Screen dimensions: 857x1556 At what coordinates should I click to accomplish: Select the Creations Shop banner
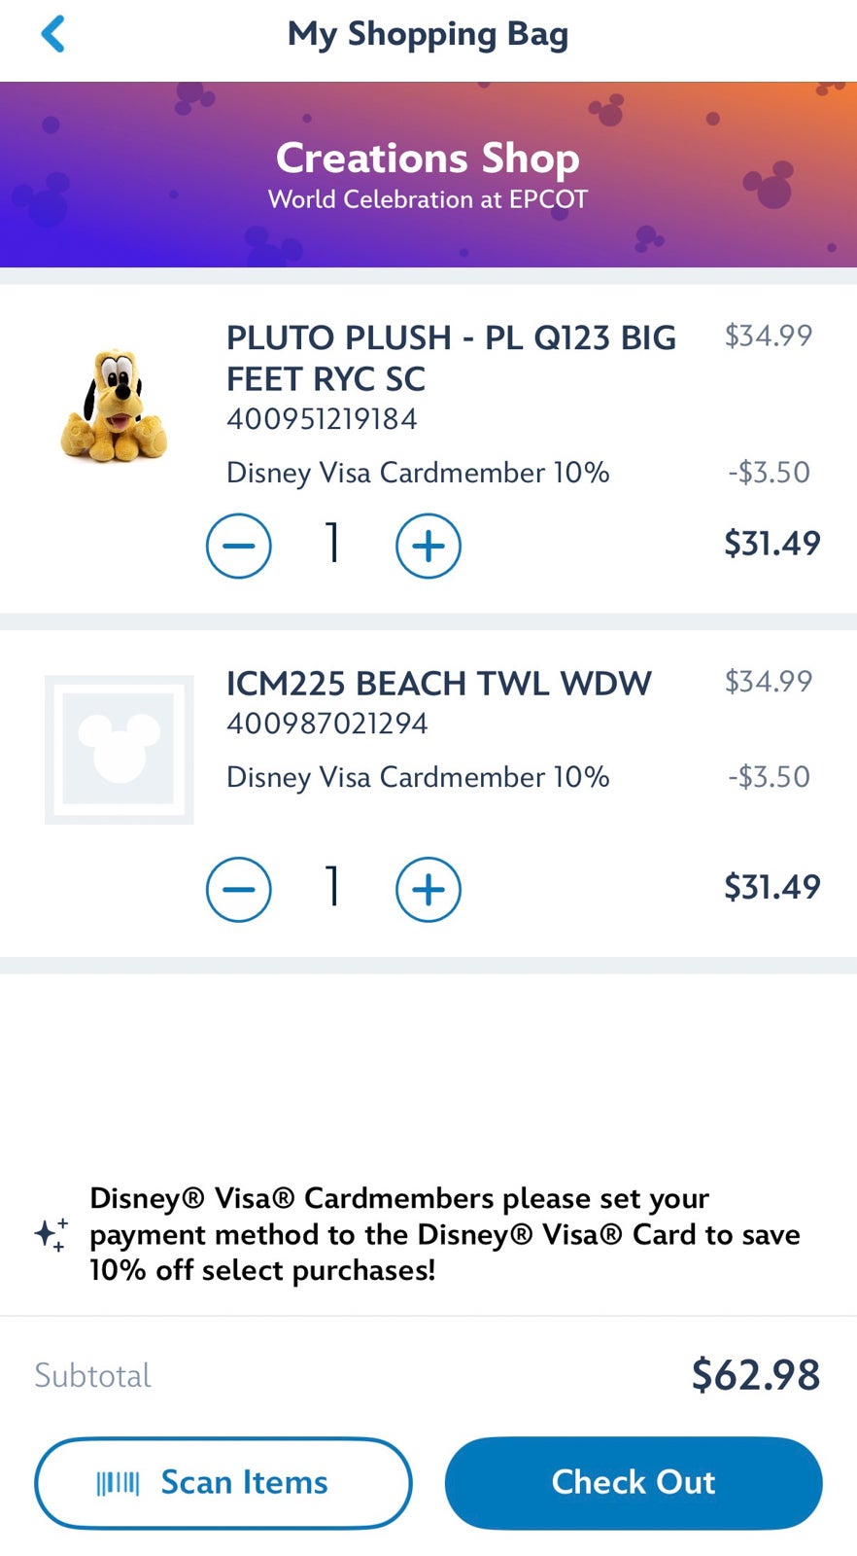(428, 175)
